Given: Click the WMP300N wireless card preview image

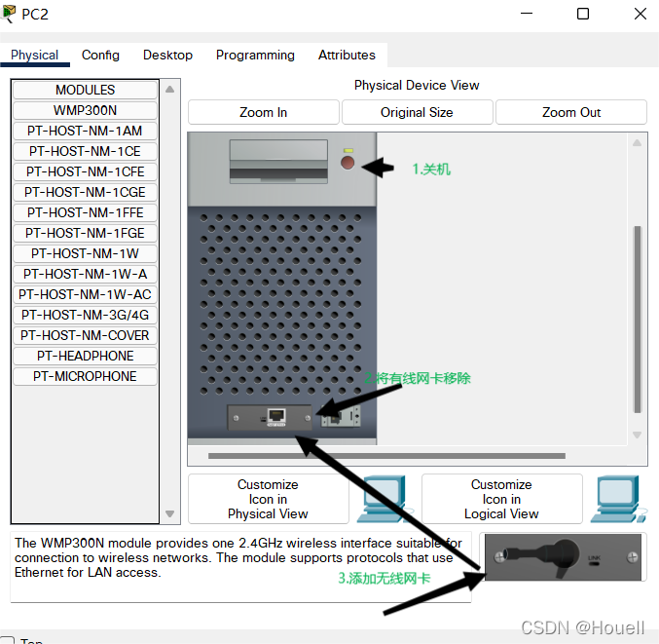Looking at the screenshot, I should [563, 557].
